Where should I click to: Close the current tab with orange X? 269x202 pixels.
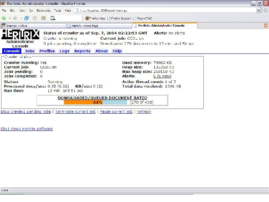tap(266, 25)
